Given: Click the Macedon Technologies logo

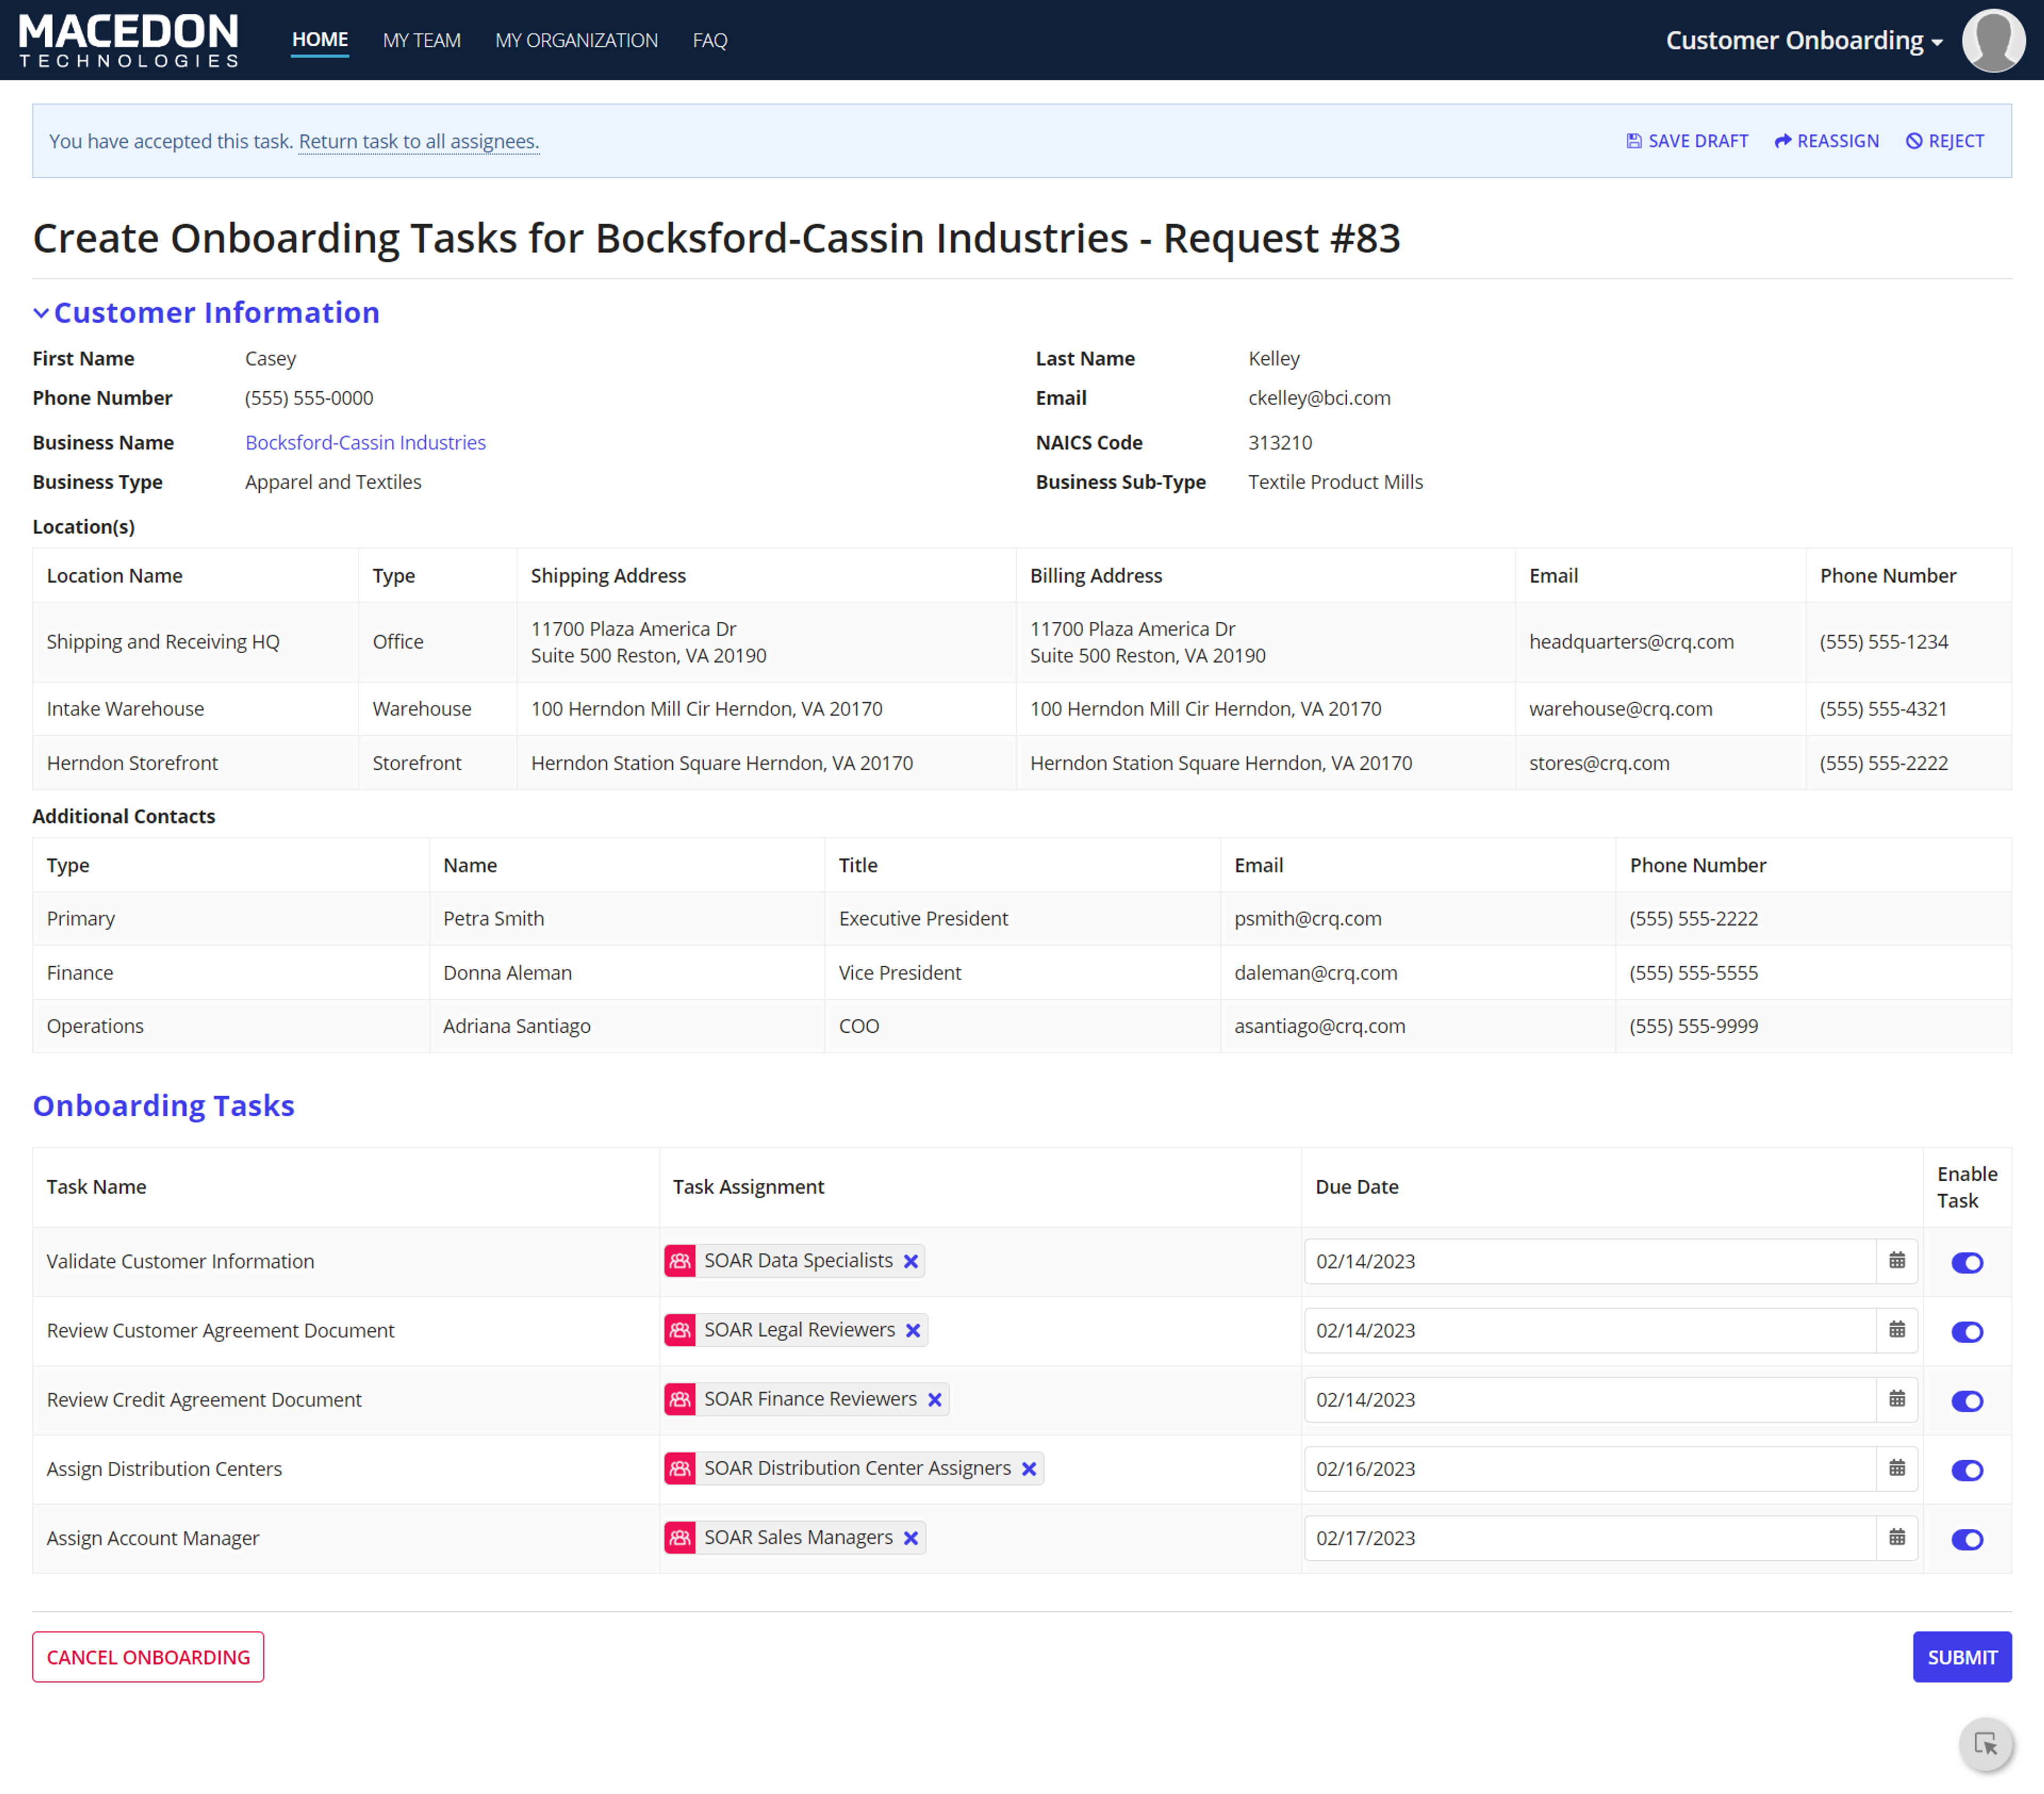Looking at the screenshot, I should 129,40.
